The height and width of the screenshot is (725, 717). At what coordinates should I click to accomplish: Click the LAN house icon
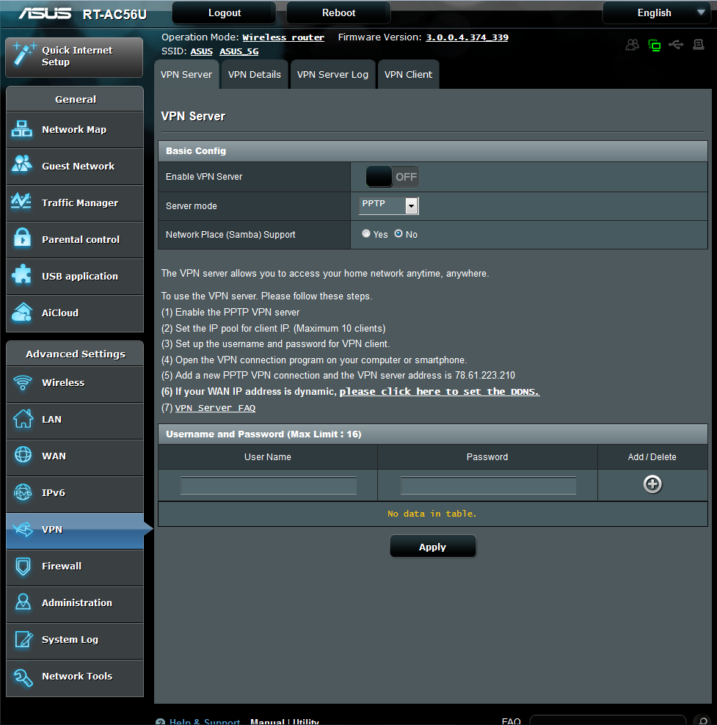pyautogui.click(x=23, y=419)
